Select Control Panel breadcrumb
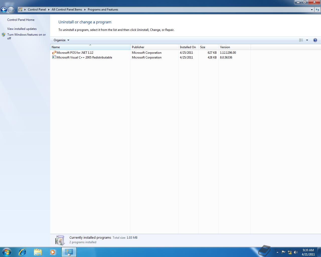The height and width of the screenshot is (257, 321). tap(37, 10)
